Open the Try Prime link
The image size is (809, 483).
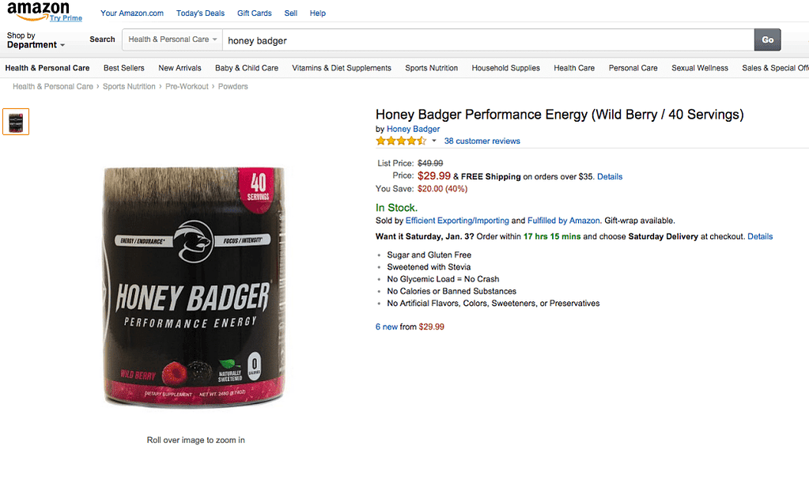tap(66, 18)
